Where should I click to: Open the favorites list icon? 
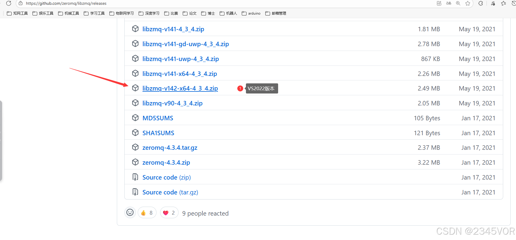click(x=503, y=3)
